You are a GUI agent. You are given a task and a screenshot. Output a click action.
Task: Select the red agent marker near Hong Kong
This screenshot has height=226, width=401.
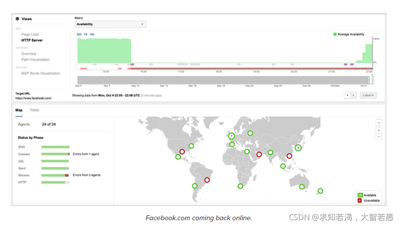(x=289, y=156)
